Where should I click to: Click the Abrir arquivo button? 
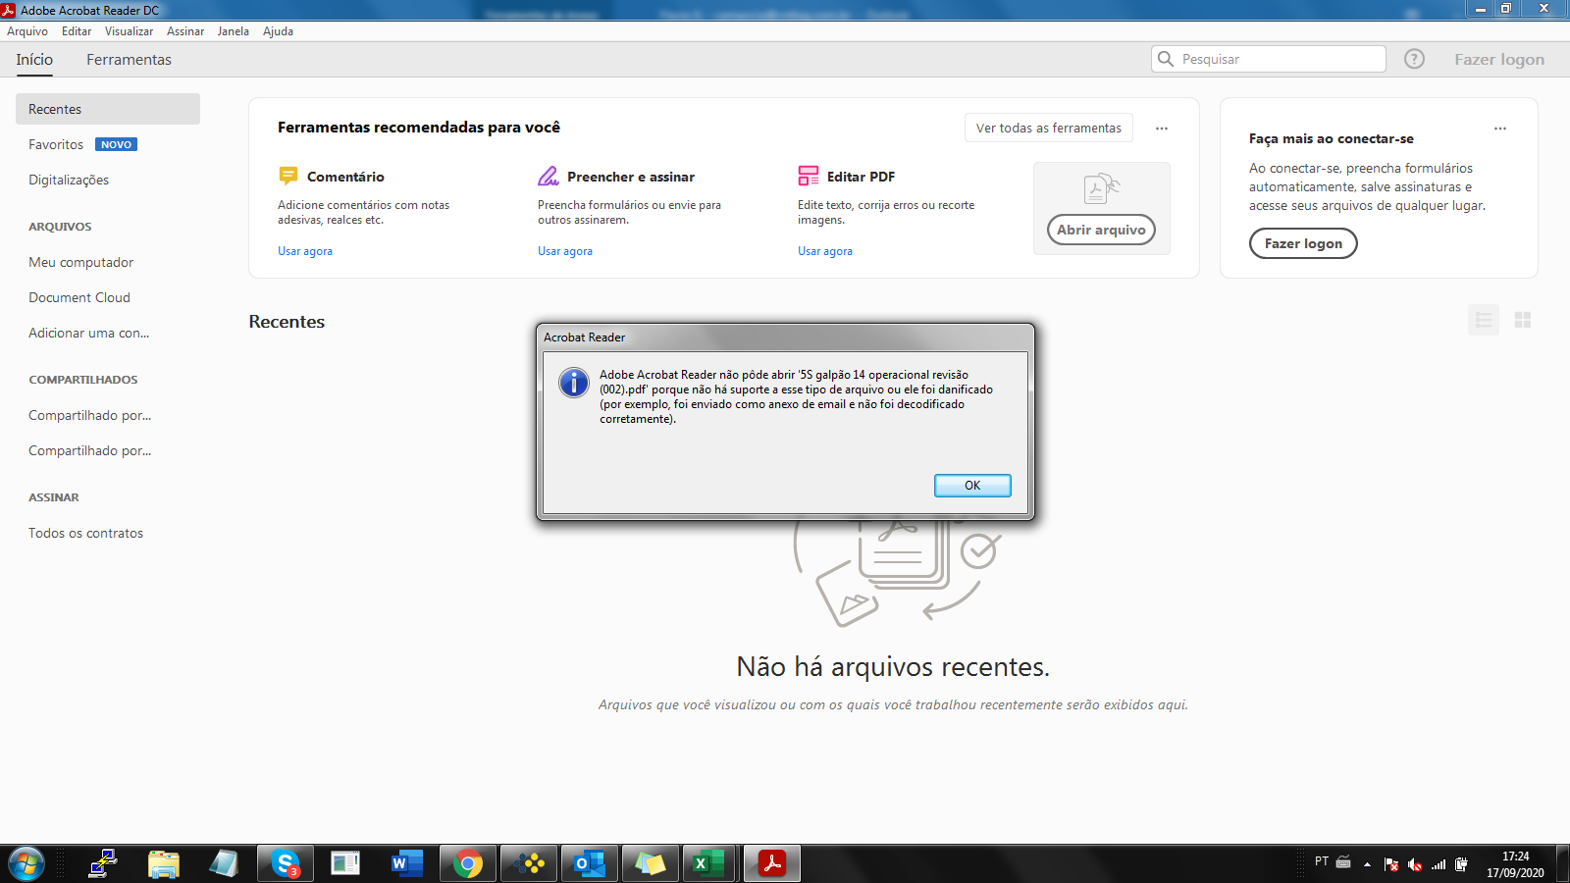pyautogui.click(x=1101, y=230)
